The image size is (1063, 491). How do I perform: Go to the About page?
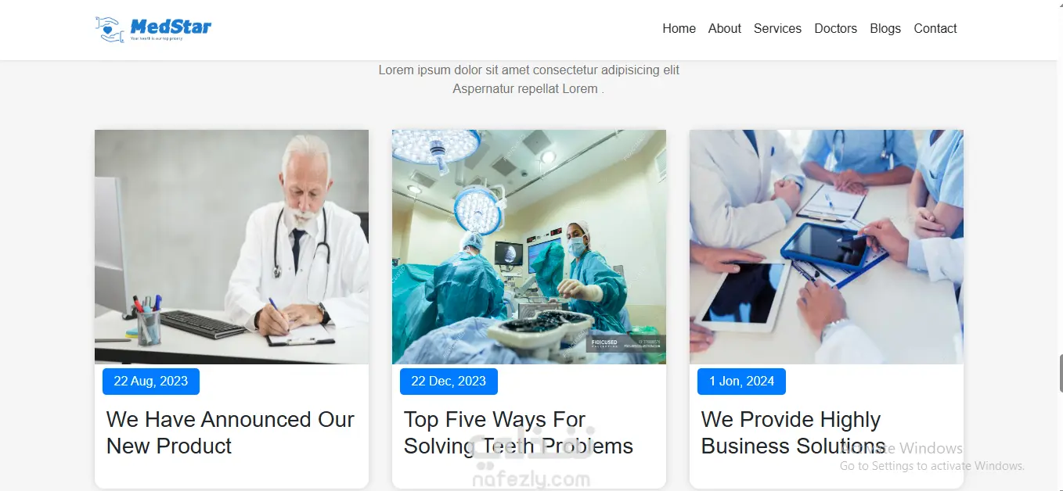tap(724, 28)
